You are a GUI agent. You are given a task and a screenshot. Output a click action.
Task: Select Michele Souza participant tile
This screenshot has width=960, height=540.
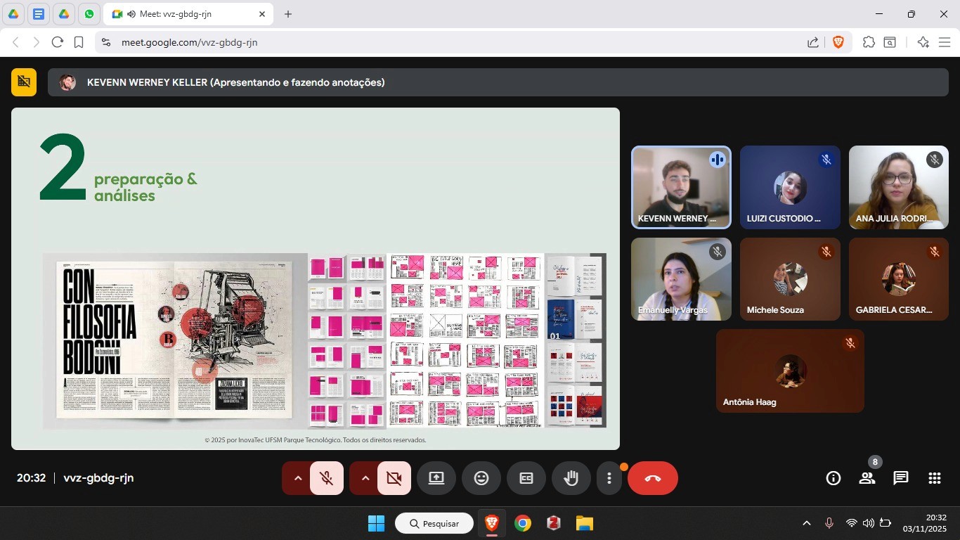coord(790,279)
